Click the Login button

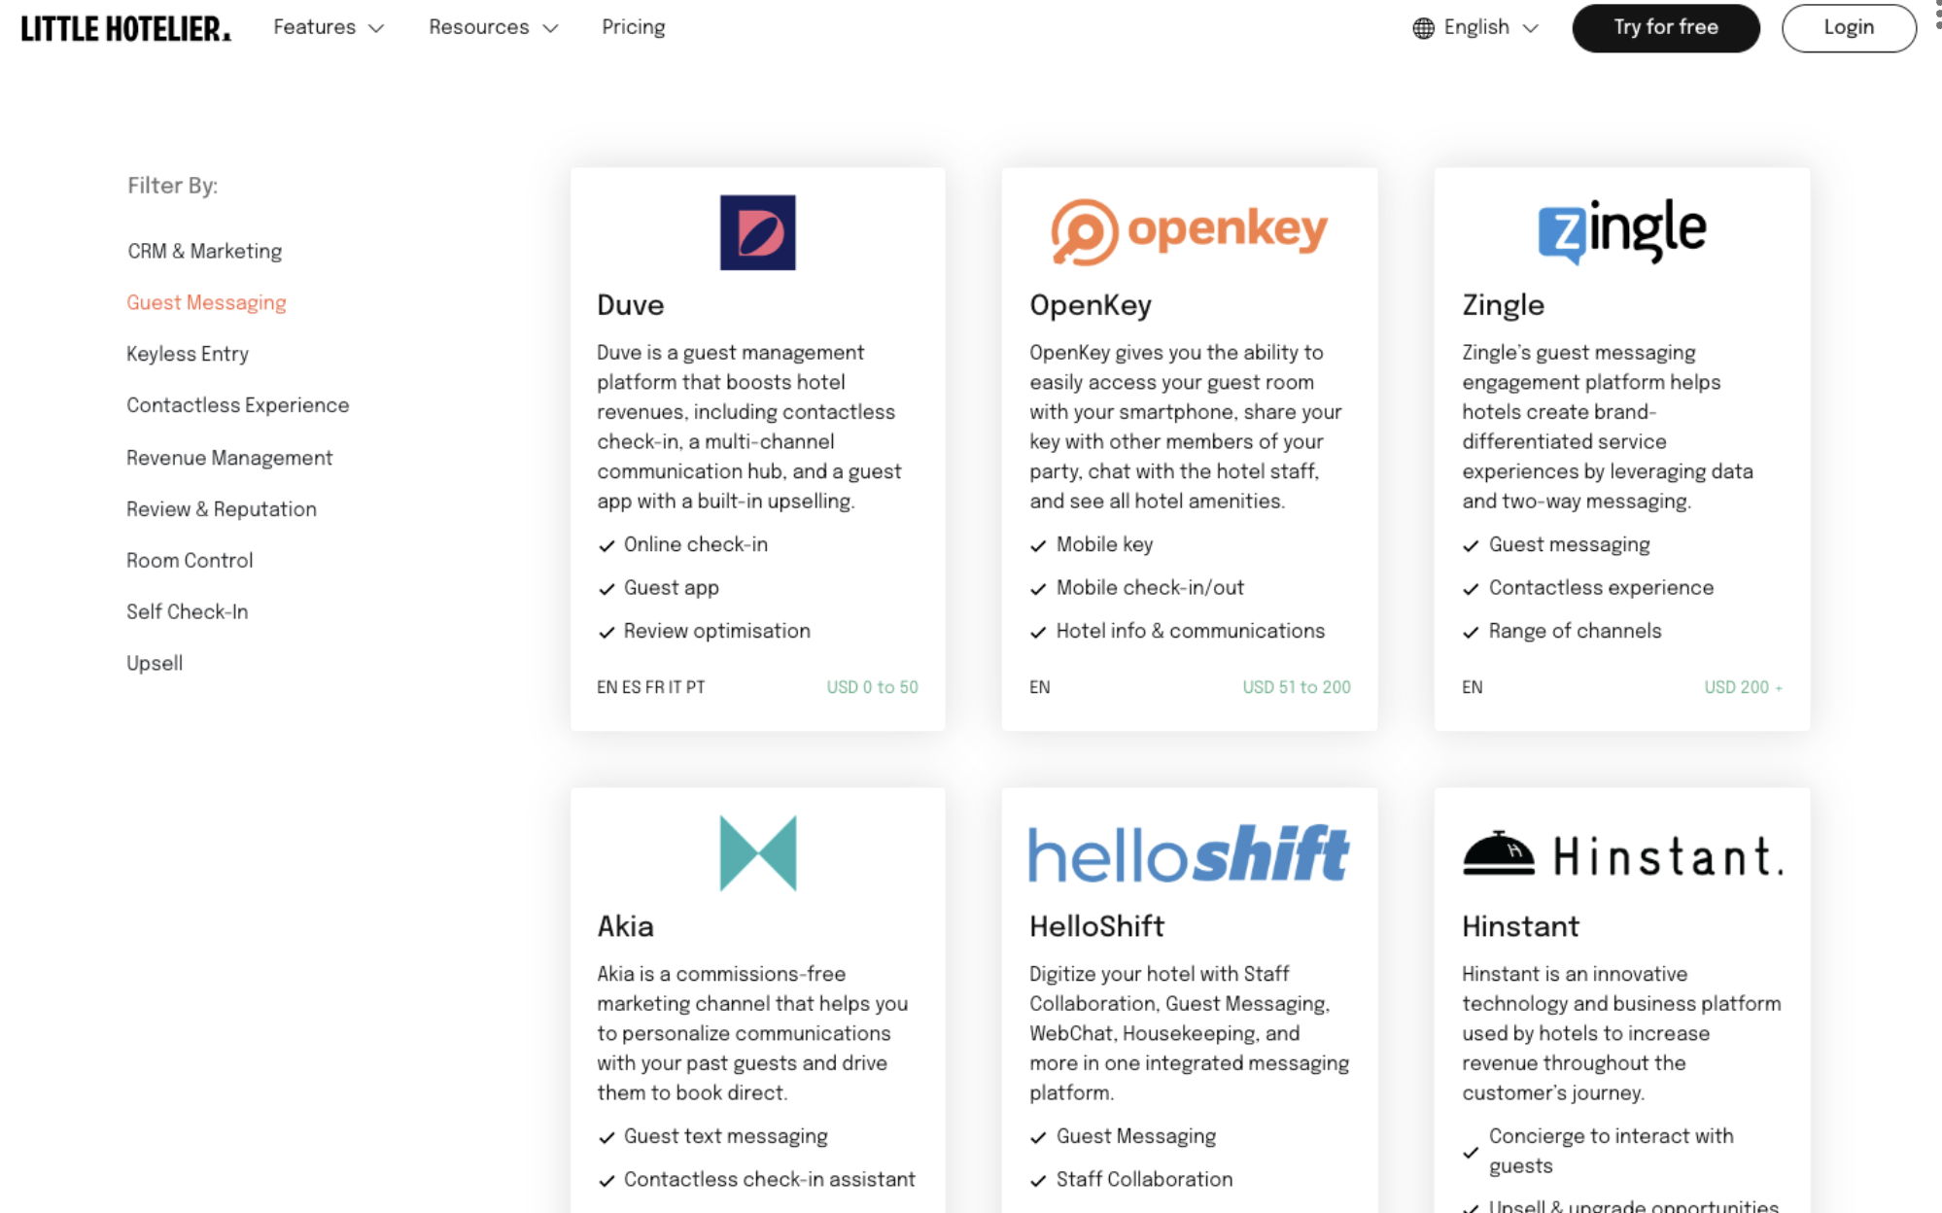pyautogui.click(x=1848, y=27)
